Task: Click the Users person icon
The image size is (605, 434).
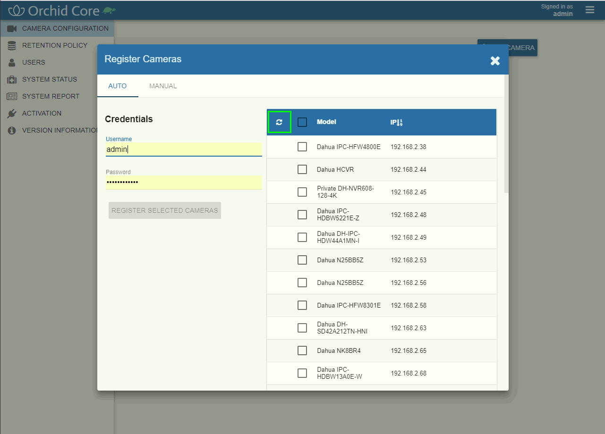Action: (x=12, y=63)
